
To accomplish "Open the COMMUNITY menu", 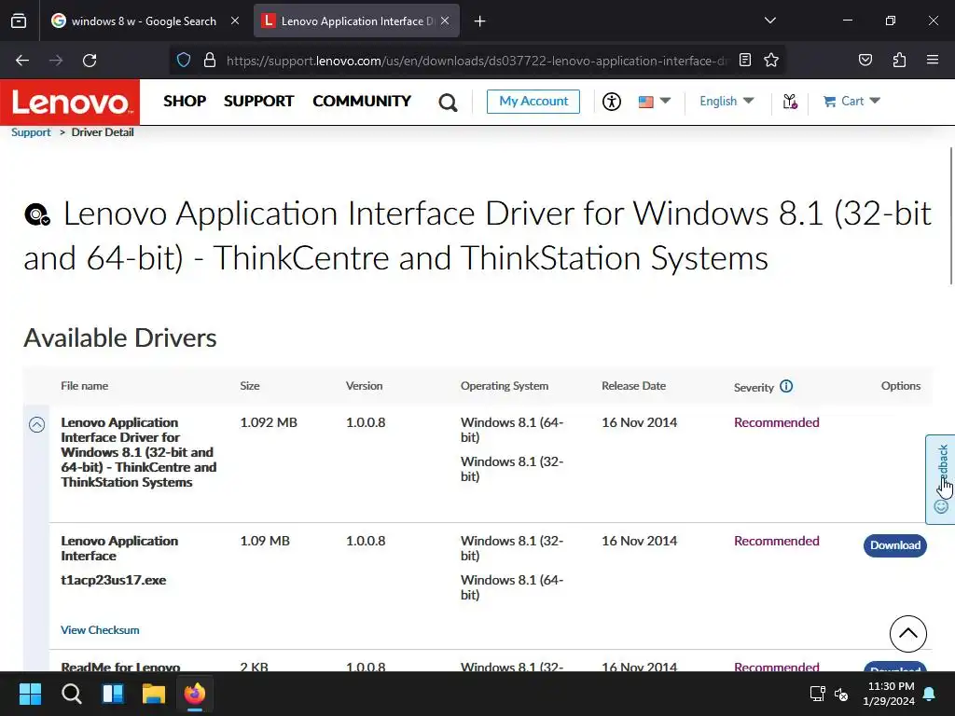I will 362,101.
